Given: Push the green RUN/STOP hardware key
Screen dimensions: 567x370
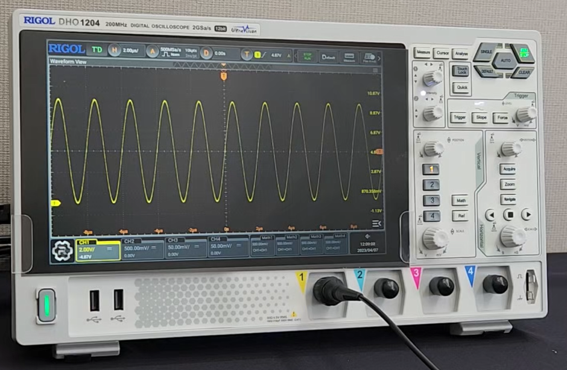Looking at the screenshot, I should point(523,54).
